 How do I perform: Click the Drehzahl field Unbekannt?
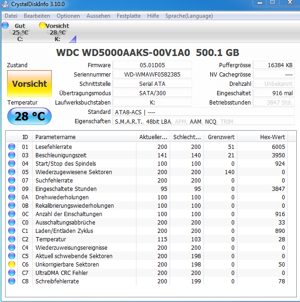pos(274,84)
